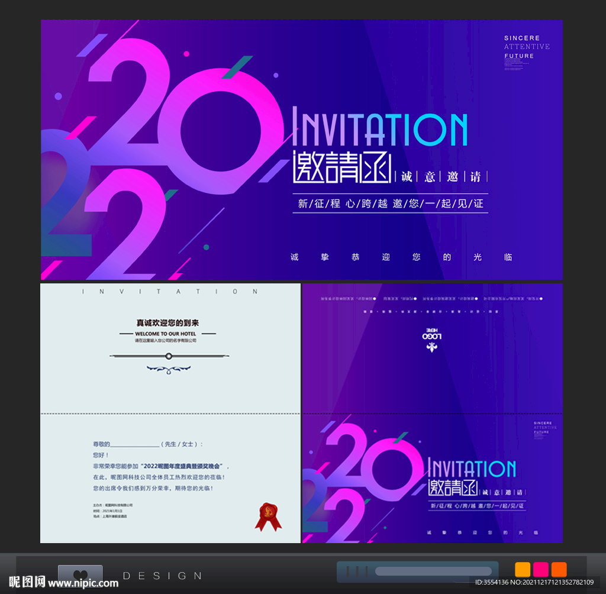The image size is (606, 594).
Task: Click the DESIGN label in bottom bar
Action: [x=163, y=575]
